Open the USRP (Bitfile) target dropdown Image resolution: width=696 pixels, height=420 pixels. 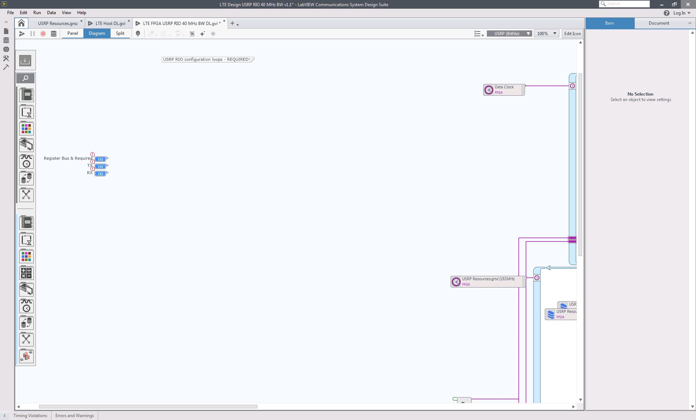pyautogui.click(x=509, y=34)
